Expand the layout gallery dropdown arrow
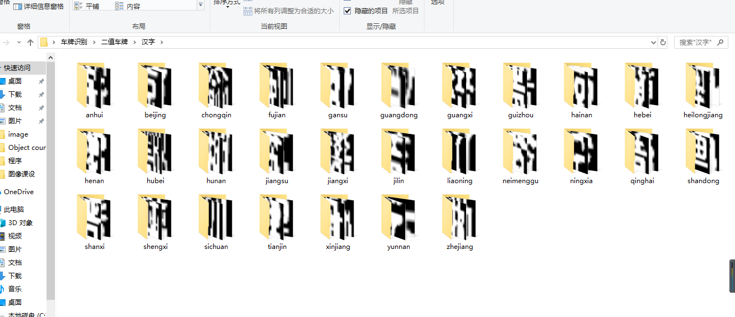 pos(200,6)
